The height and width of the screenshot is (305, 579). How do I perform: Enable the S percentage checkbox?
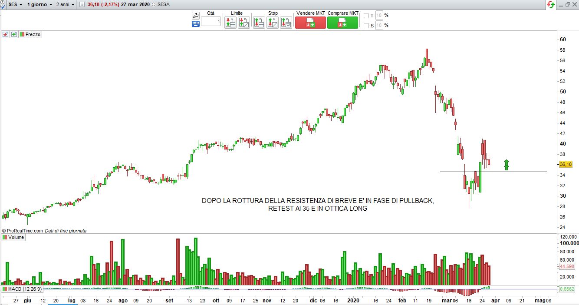(366, 26)
